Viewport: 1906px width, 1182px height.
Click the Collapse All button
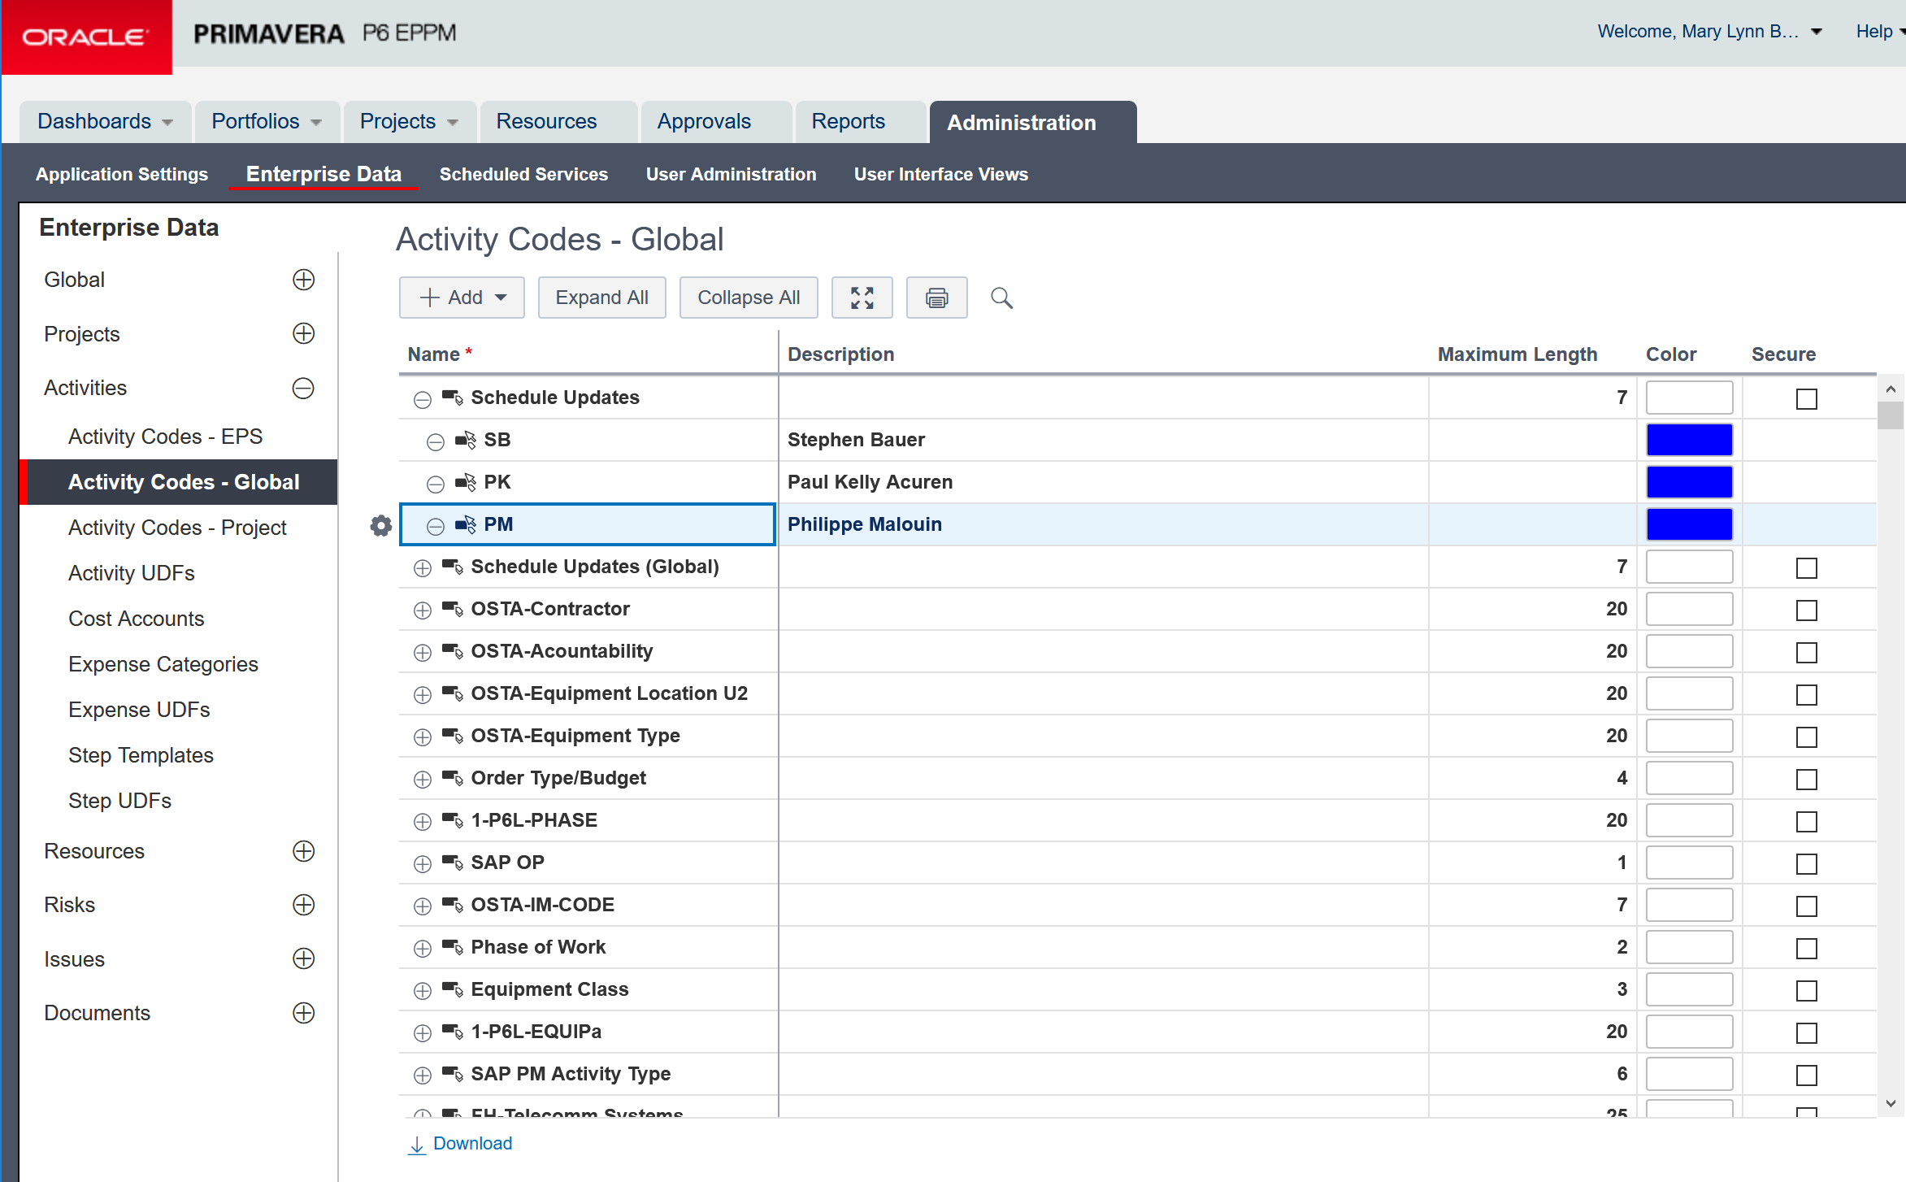pos(749,298)
